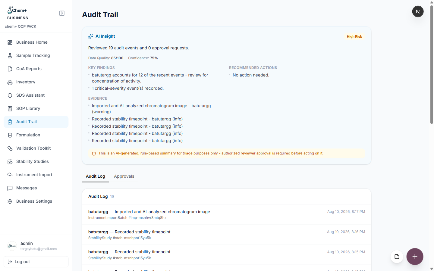Screen dimensions: 434x271
Task: Click the InstrumentImportBatch #imp-msnhvr8mtq8hz reference
Action: pyautogui.click(x=127, y=218)
